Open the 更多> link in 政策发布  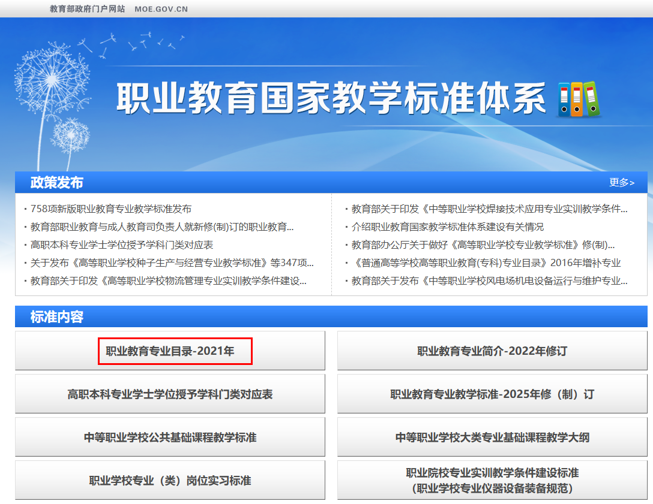[621, 183]
